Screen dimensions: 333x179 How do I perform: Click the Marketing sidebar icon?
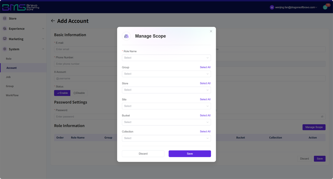pos(5,39)
